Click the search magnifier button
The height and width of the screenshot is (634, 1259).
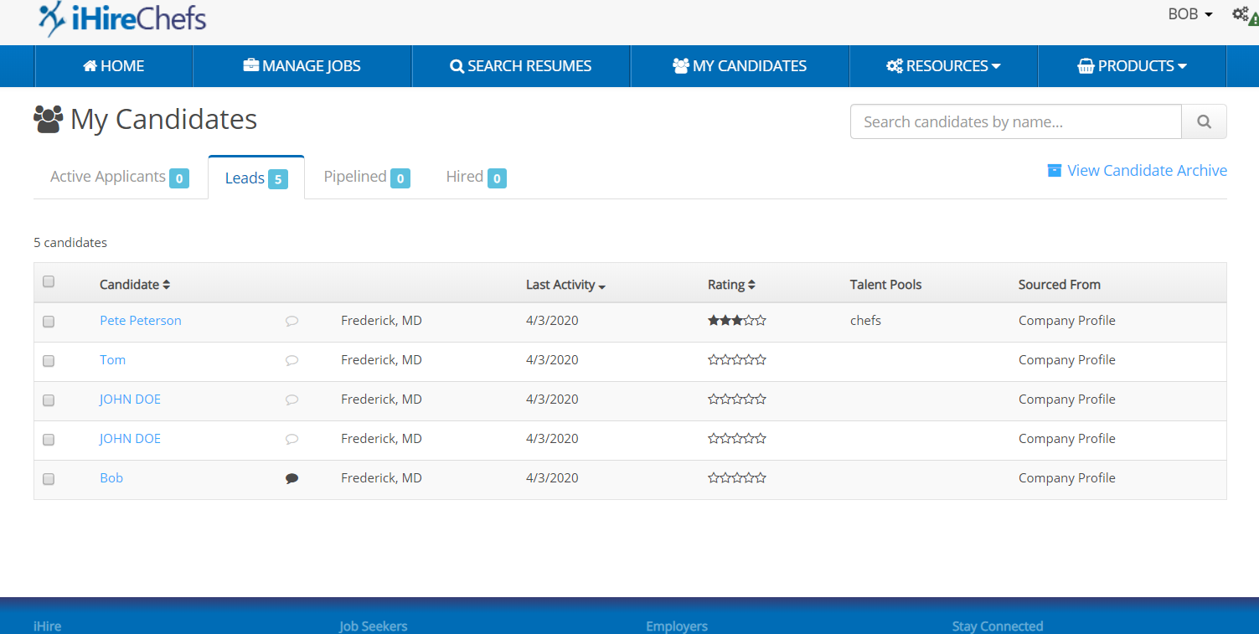pyautogui.click(x=1204, y=121)
